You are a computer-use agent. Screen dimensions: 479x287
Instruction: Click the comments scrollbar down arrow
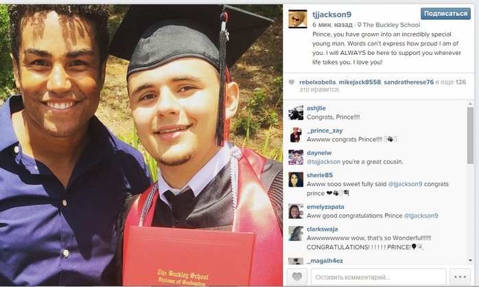click(x=470, y=260)
